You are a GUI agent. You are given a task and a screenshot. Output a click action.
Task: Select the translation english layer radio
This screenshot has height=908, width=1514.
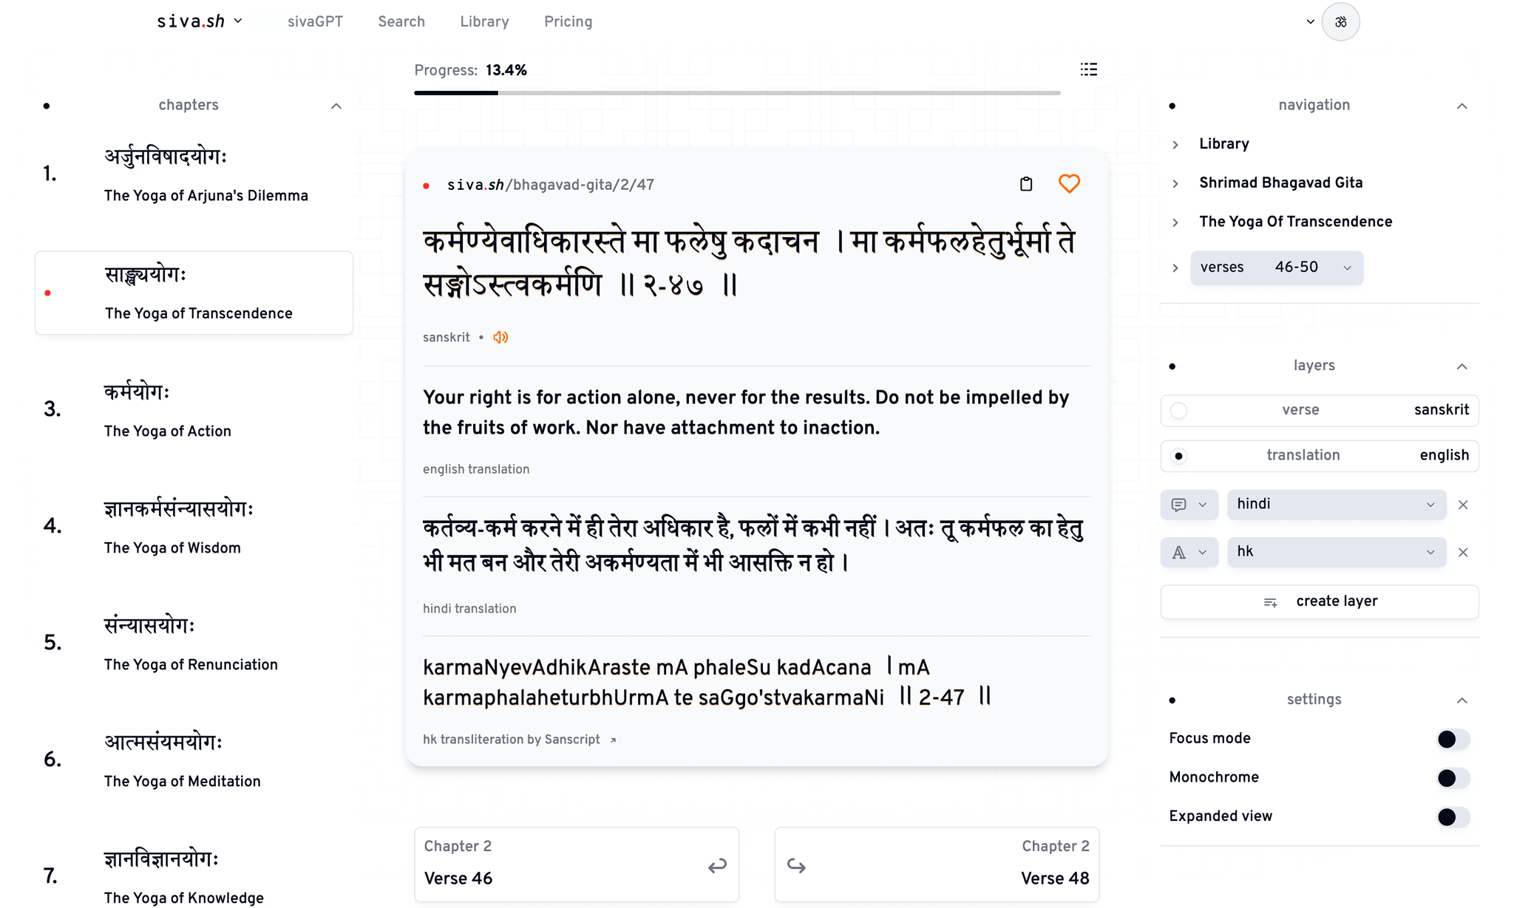[1179, 456]
